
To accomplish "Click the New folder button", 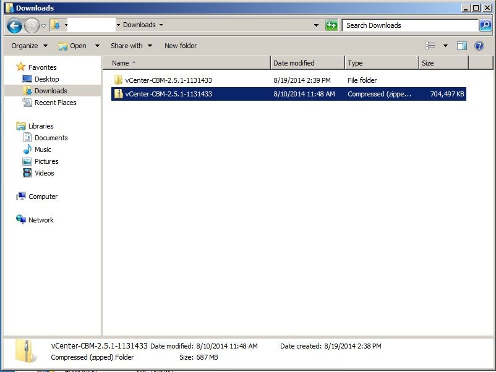I will click(181, 46).
